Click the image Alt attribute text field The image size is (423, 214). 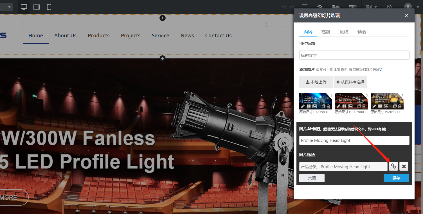354,140
